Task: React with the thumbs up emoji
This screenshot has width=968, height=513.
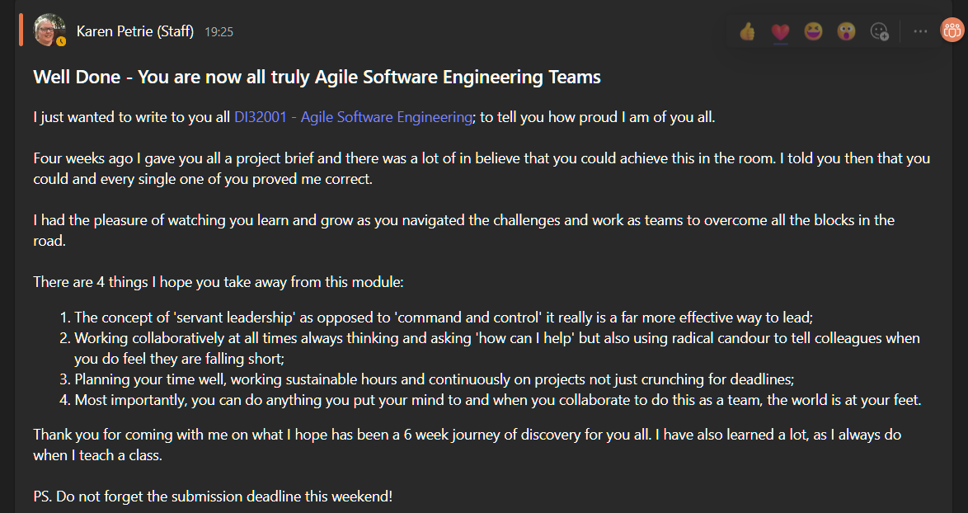Action: (x=747, y=31)
